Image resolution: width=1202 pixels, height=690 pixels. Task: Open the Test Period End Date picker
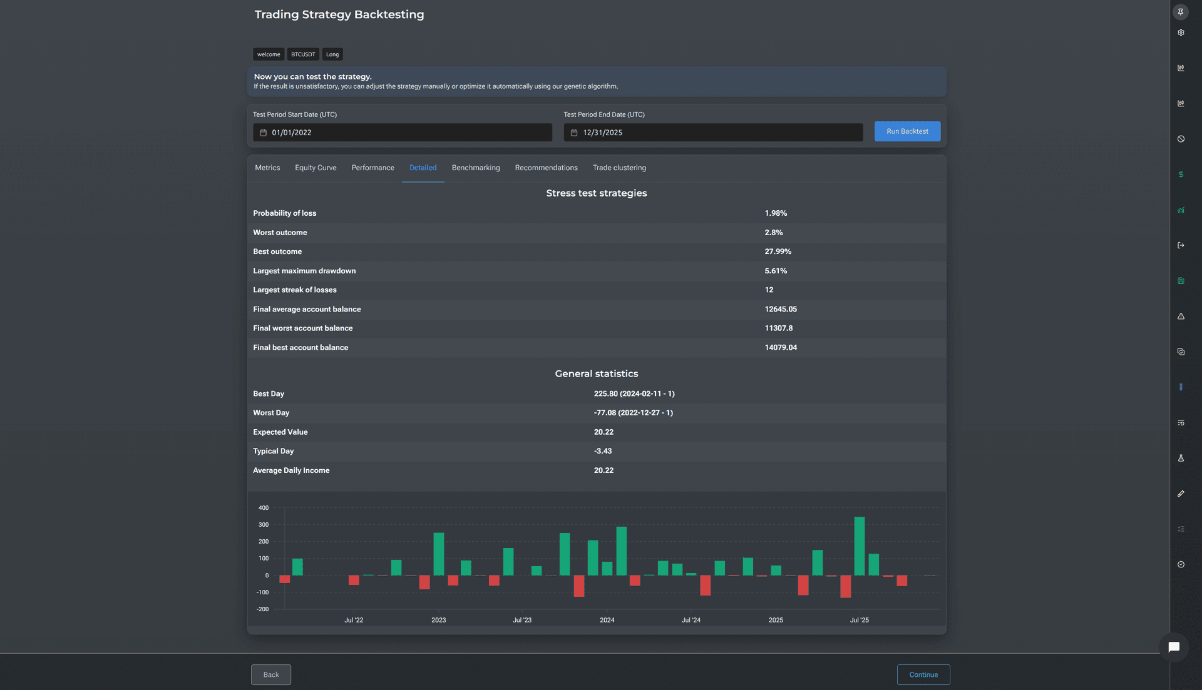point(713,133)
